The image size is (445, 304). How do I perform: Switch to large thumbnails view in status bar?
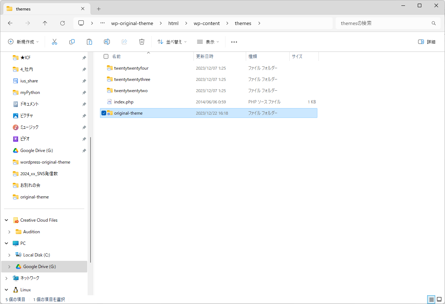439,299
